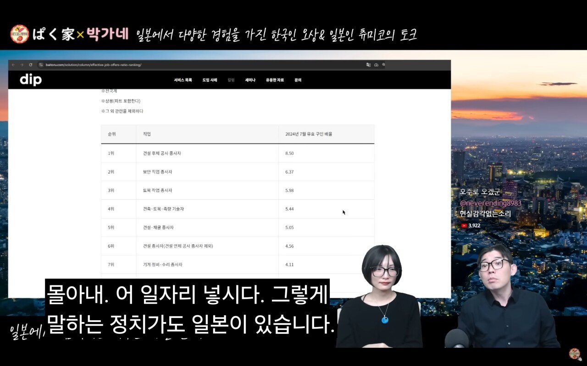Open site info icon in address bar
This screenshot has width=587, height=366.
41,65
